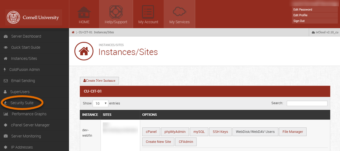This screenshot has height=151, width=340.
Task: Click Create New Site button
Action: pyautogui.click(x=158, y=142)
